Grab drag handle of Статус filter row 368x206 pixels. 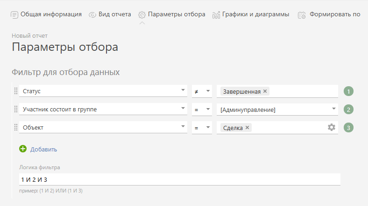point(16,91)
